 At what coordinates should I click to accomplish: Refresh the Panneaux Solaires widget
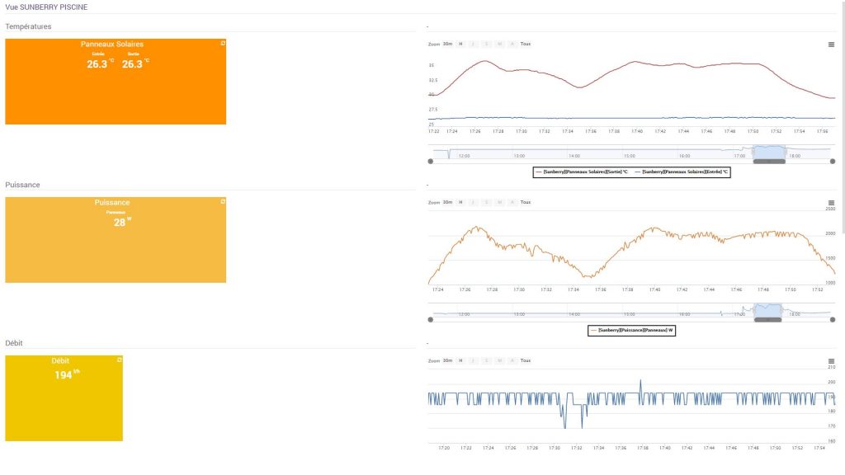pos(223,43)
